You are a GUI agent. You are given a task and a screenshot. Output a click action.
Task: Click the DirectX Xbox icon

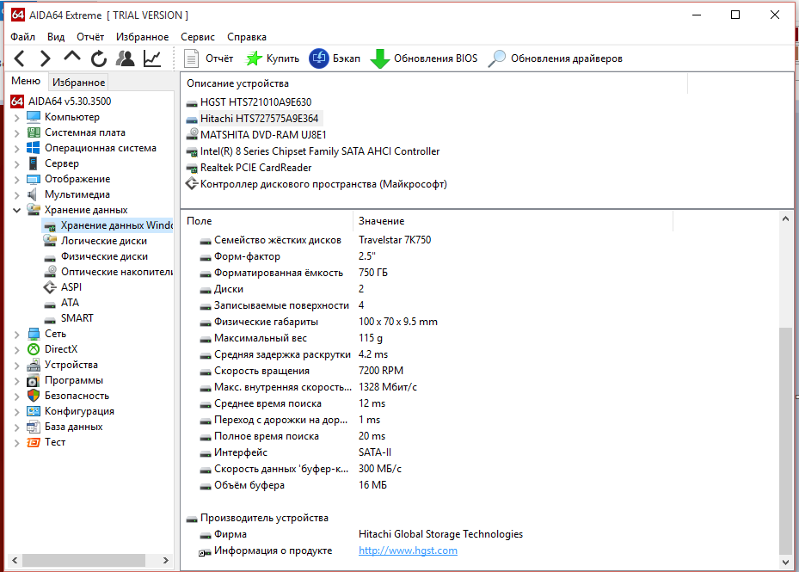tap(34, 349)
